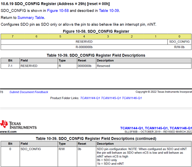Click the www.ti.com text
Image resolution: width=192 pixels, height=167 pixels.
coord(8,132)
